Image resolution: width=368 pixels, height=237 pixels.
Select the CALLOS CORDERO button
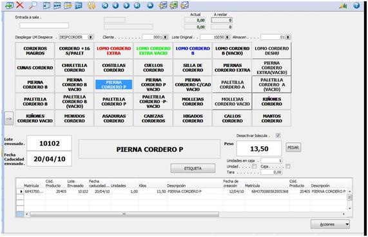(233, 118)
